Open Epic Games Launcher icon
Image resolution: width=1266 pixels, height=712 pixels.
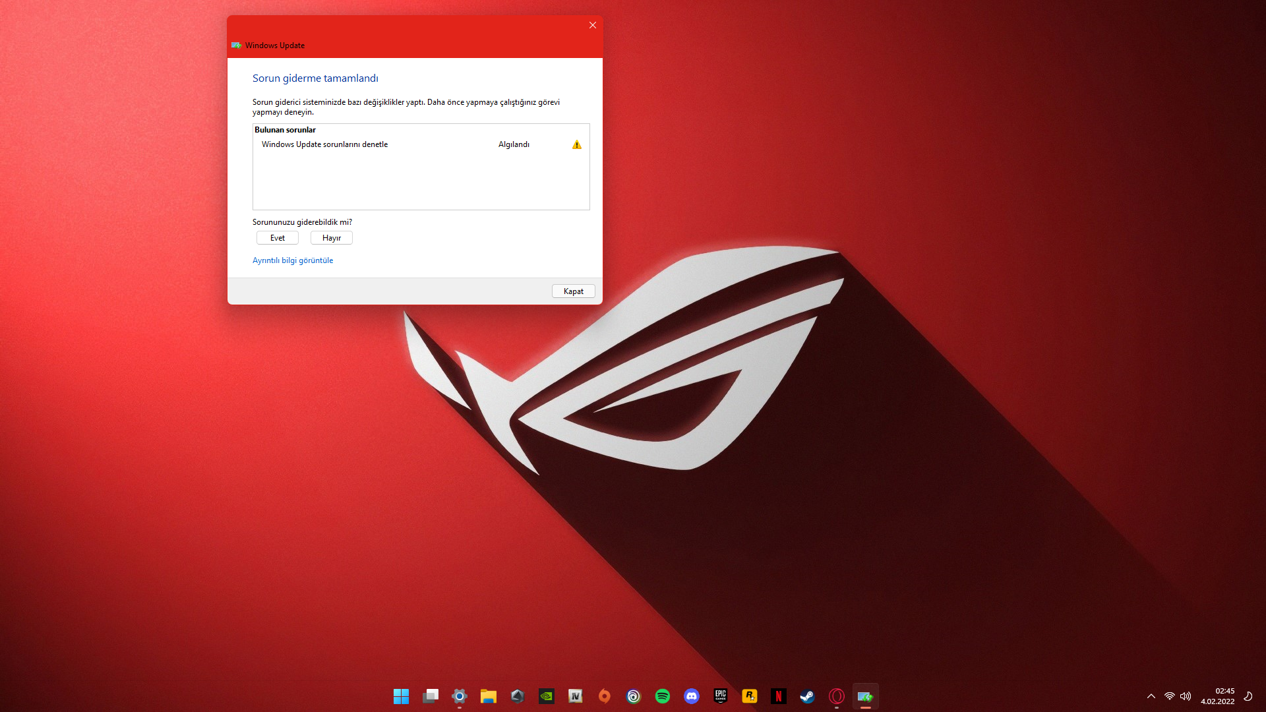tap(721, 696)
